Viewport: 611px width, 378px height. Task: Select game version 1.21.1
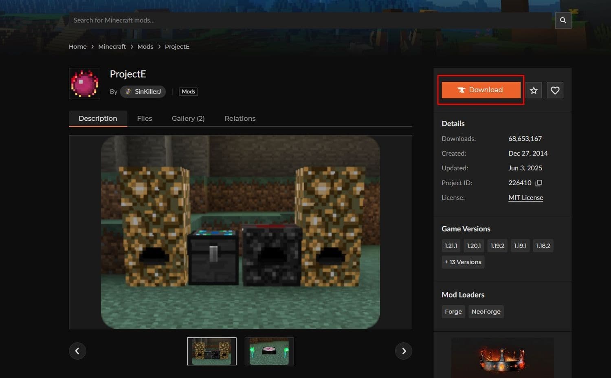tap(451, 245)
